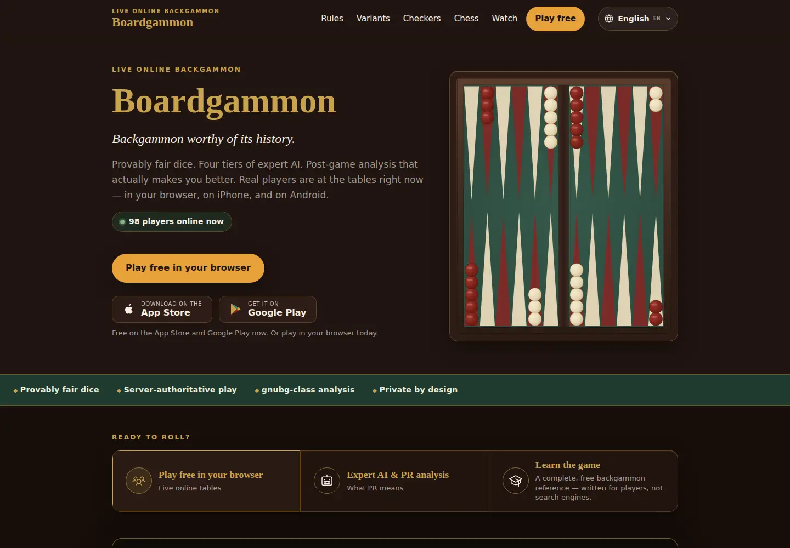Image resolution: width=790 pixels, height=548 pixels.
Task: Open the Watch nav link
Action: pos(504,19)
